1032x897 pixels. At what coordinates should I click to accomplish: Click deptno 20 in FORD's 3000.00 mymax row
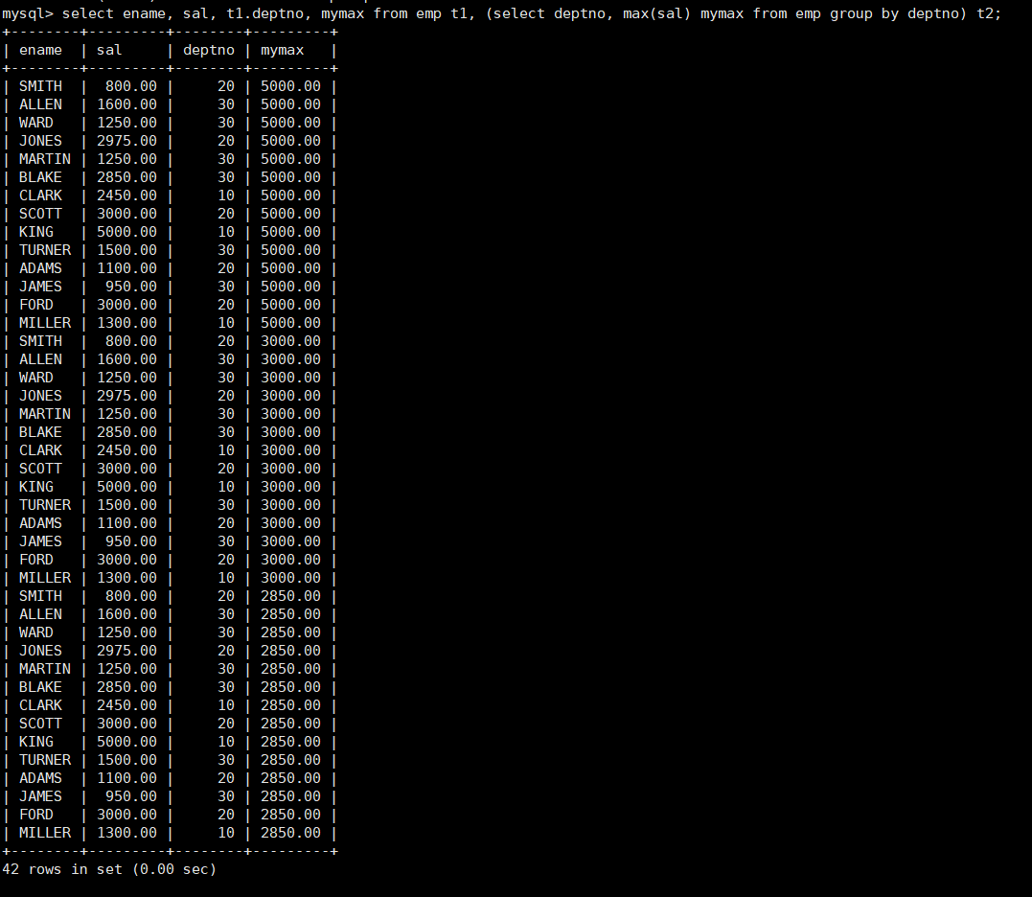(226, 560)
